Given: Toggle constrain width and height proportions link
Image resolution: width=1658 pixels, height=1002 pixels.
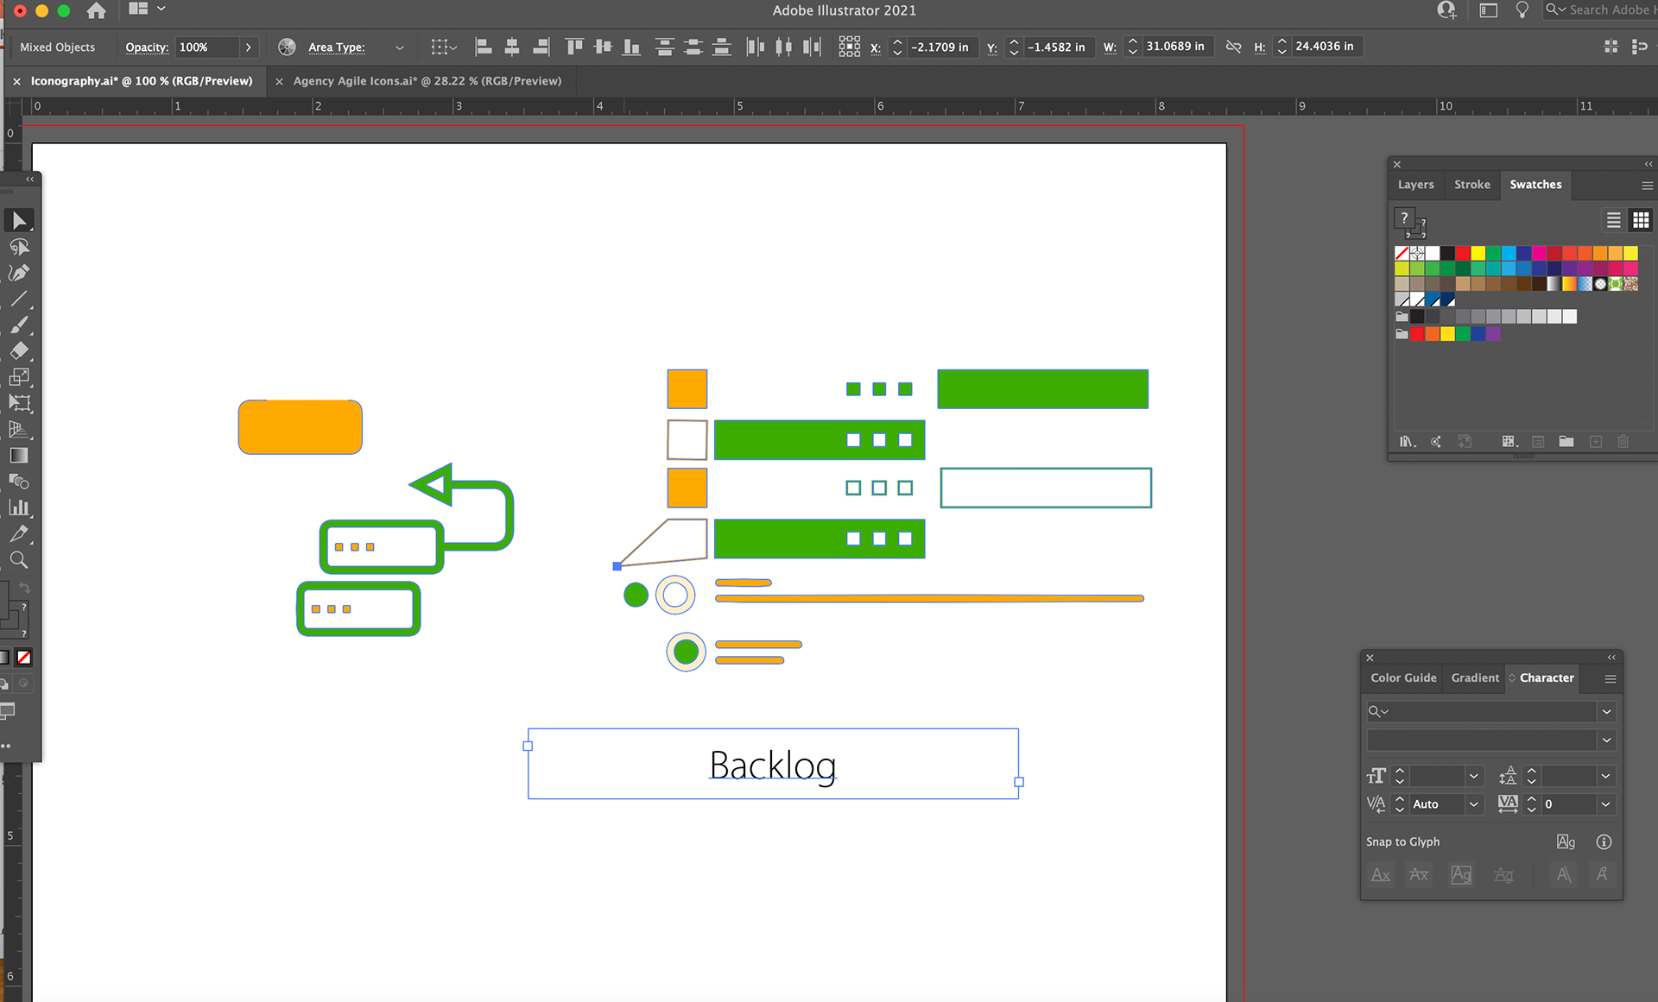Looking at the screenshot, I should point(1233,47).
